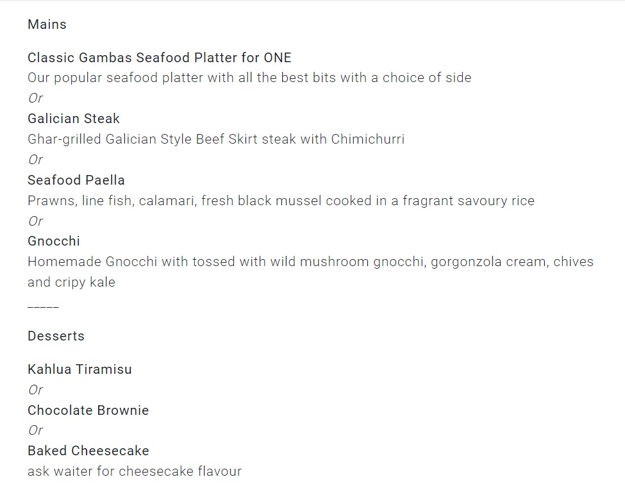Select the Gnocchi dish title

pyautogui.click(x=53, y=241)
